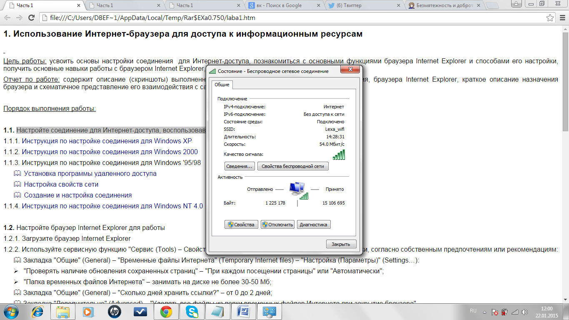Close the wireless status dialog with X
The image size is (569, 320).
350,70
